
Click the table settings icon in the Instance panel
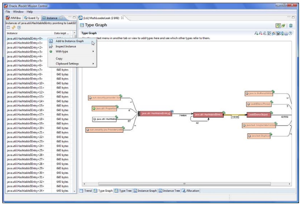tap(8, 27)
